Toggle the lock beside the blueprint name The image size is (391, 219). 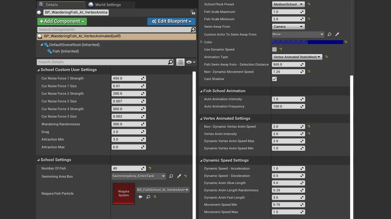click(x=192, y=12)
